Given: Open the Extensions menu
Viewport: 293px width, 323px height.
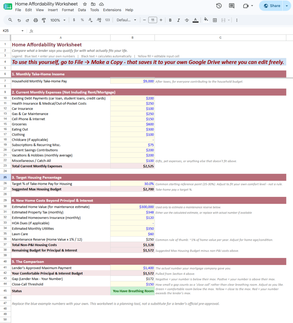Looking at the screenshot, I should pos(112,10).
